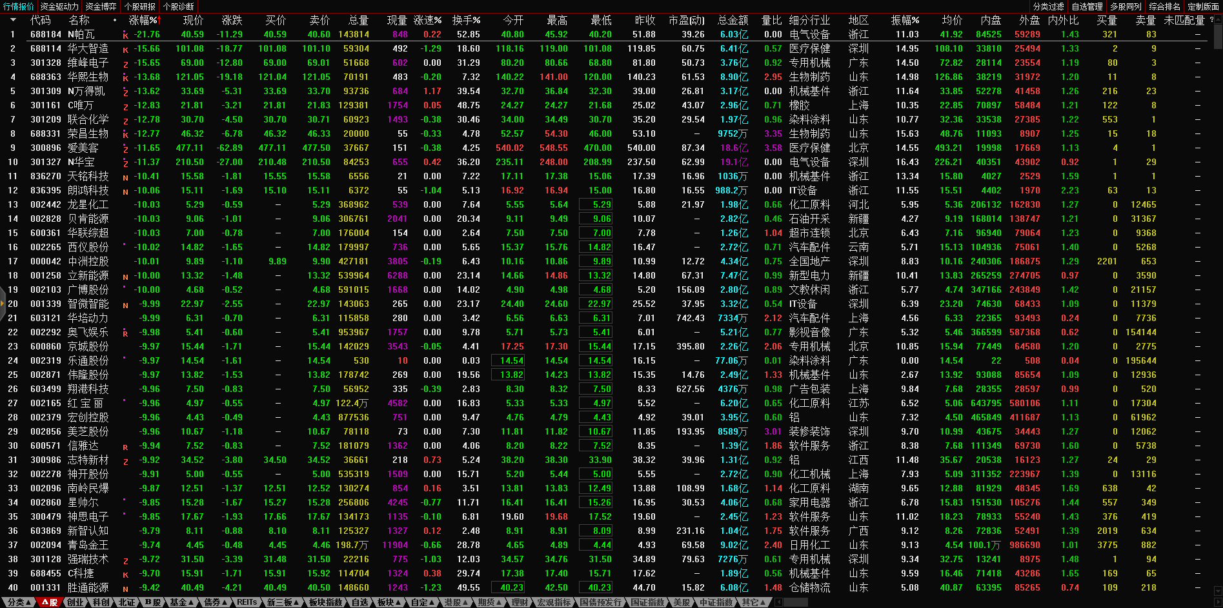Screen dimensions: 1223x608
Task: Expand the 新三板 tab menu
Action: [283, 602]
